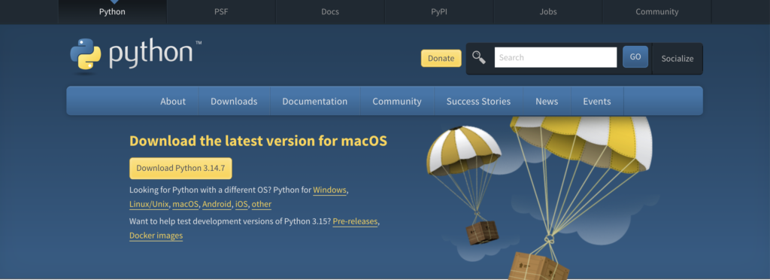This screenshot has height=280, width=770.
Task: Click the GO search button
Action: 635,57
